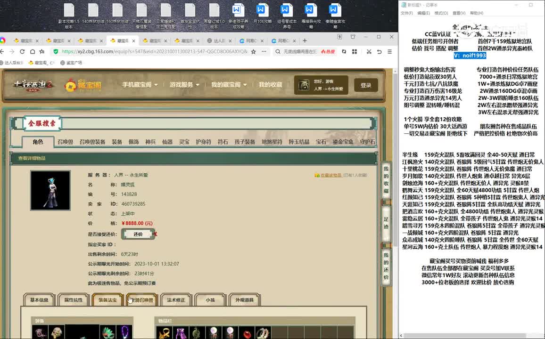
Task: Open address bar three-dot options
Action: tap(264, 51)
